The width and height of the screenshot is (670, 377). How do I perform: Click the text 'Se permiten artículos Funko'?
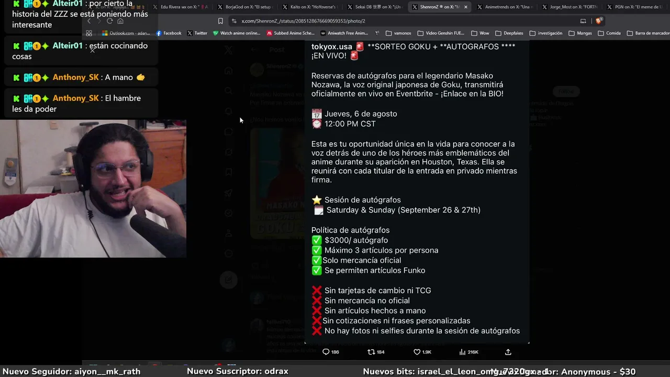click(x=375, y=270)
